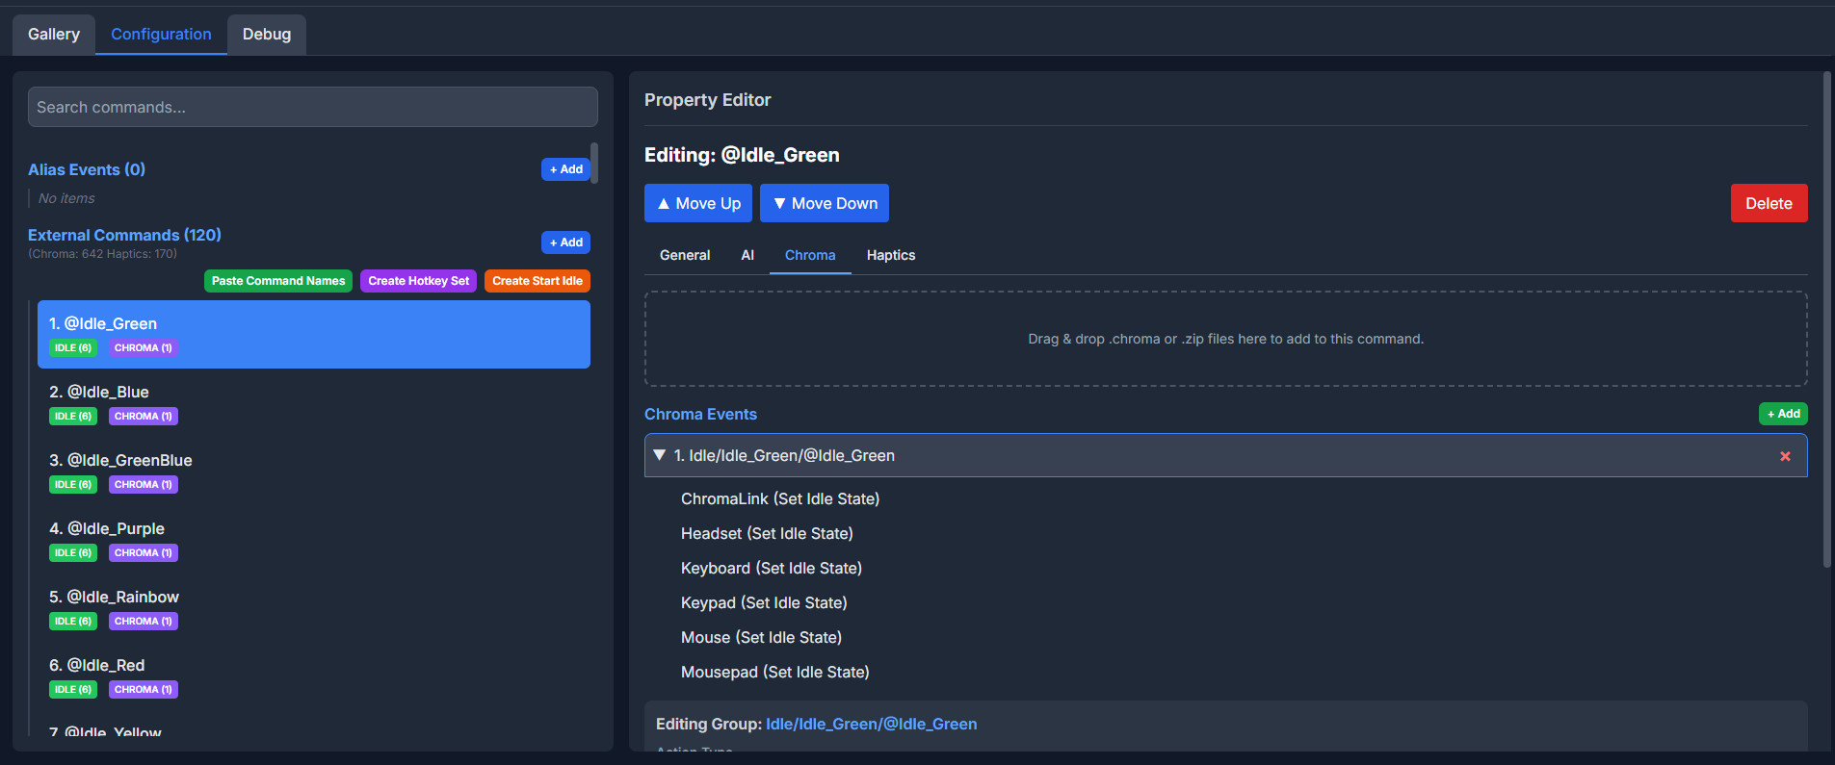Click the Property Editor panel scrollbar
The width and height of the screenshot is (1835, 765).
(x=1826, y=318)
